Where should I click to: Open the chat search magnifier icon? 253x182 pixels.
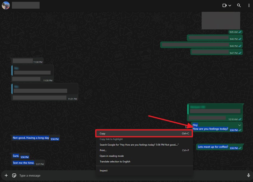click(x=239, y=5)
